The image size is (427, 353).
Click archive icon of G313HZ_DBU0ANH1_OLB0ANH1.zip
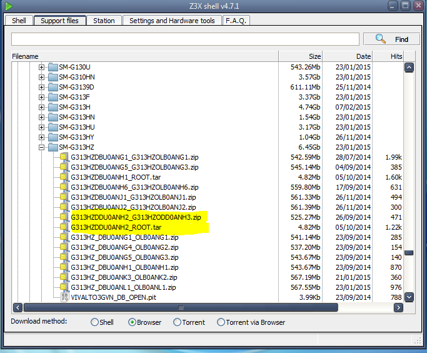(64, 267)
